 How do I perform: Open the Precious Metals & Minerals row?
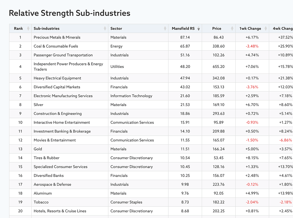57,37
